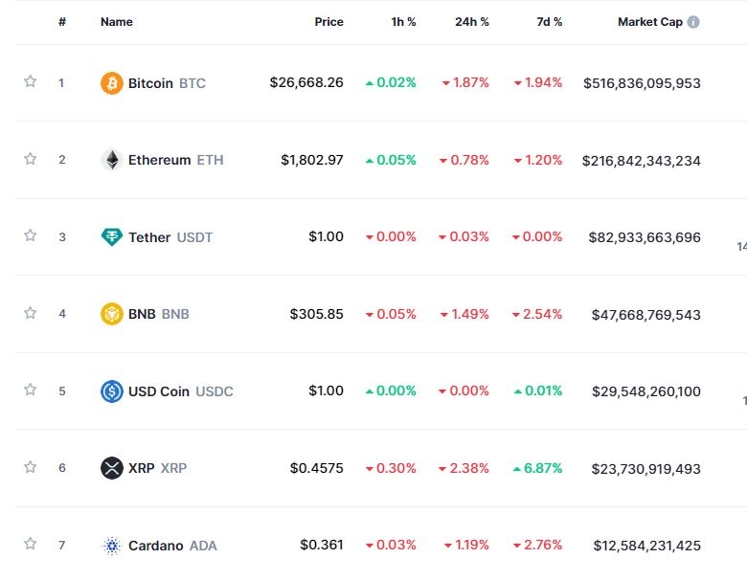Click the Bitcoin logo icon
747x581 pixels.
coord(112,83)
